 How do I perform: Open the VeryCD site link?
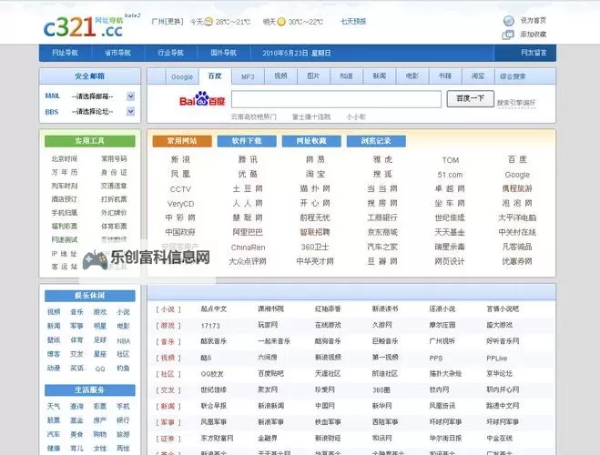coord(180,204)
